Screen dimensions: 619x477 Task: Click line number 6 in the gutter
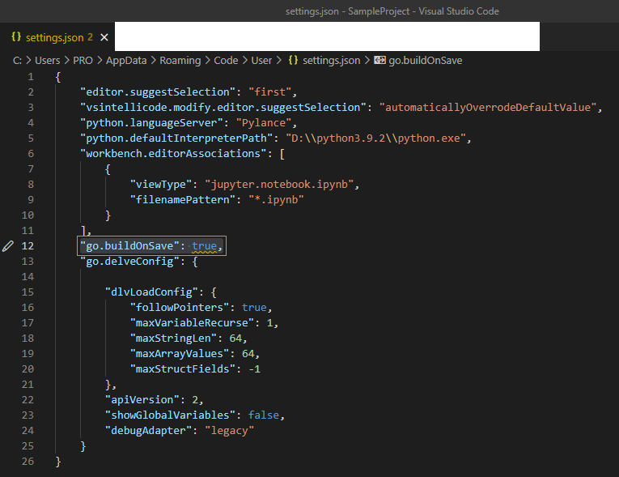31,153
